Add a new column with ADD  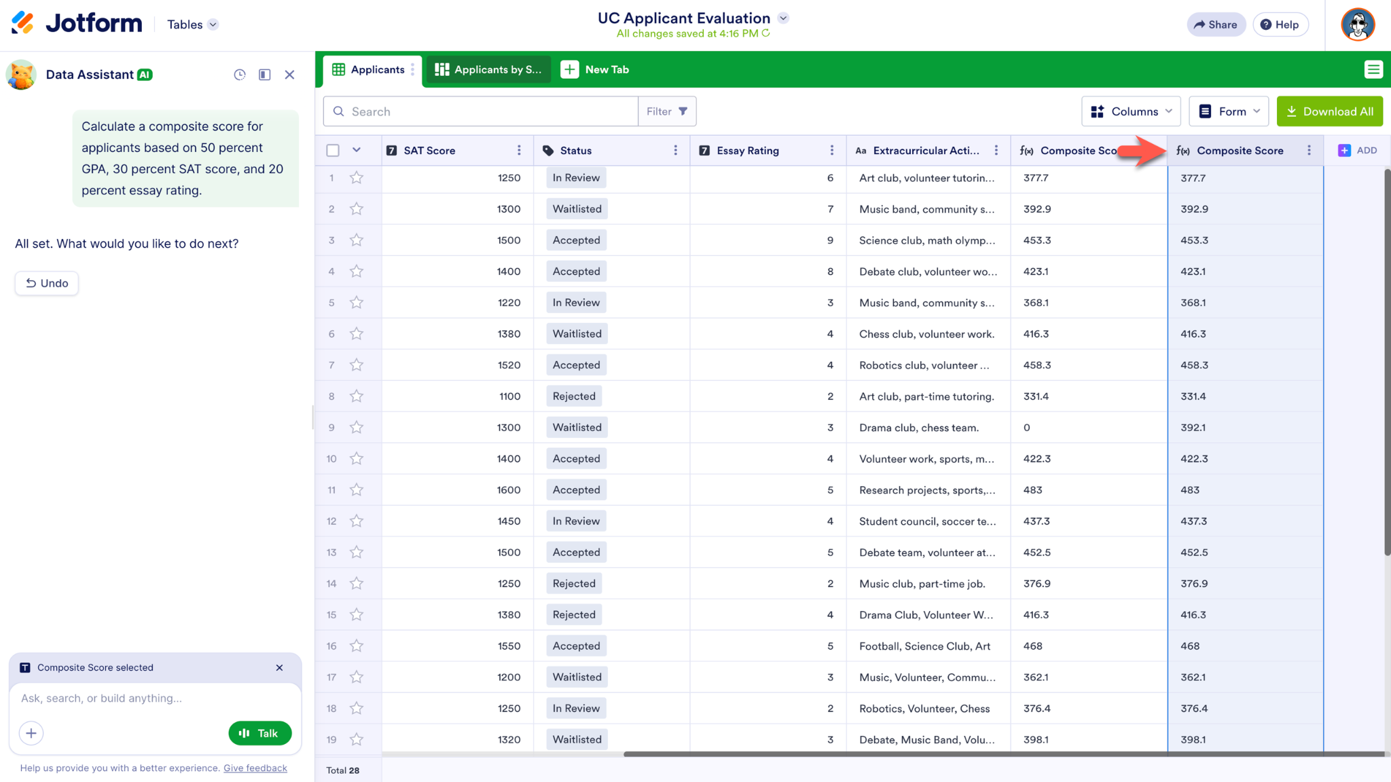pyautogui.click(x=1358, y=150)
